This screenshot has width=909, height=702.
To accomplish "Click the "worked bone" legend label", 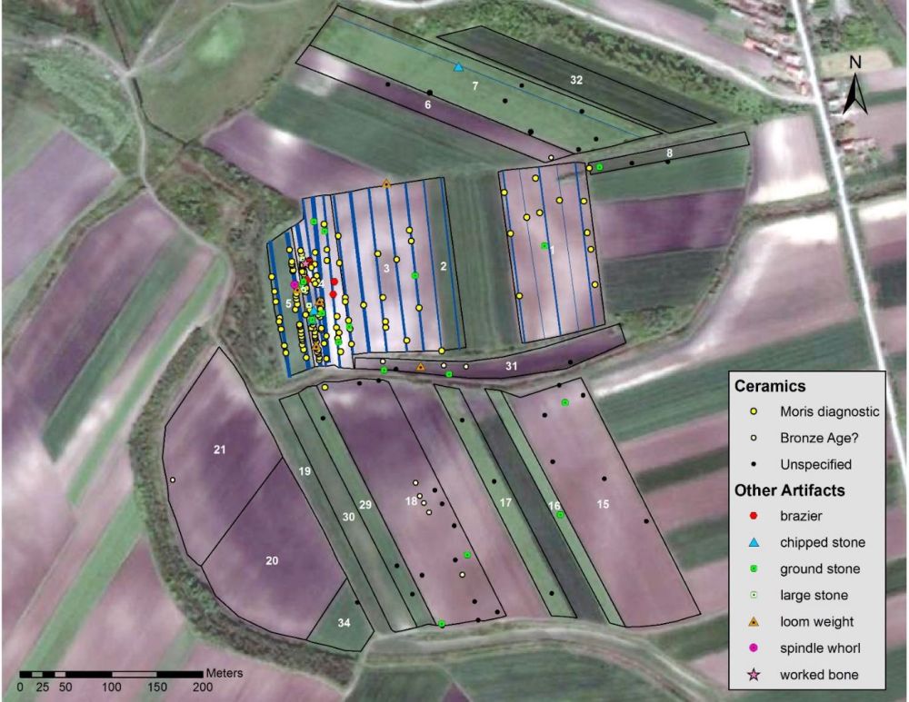I will pyautogui.click(x=819, y=675).
